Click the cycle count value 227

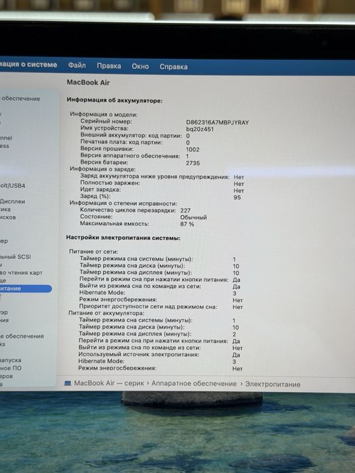point(185,211)
